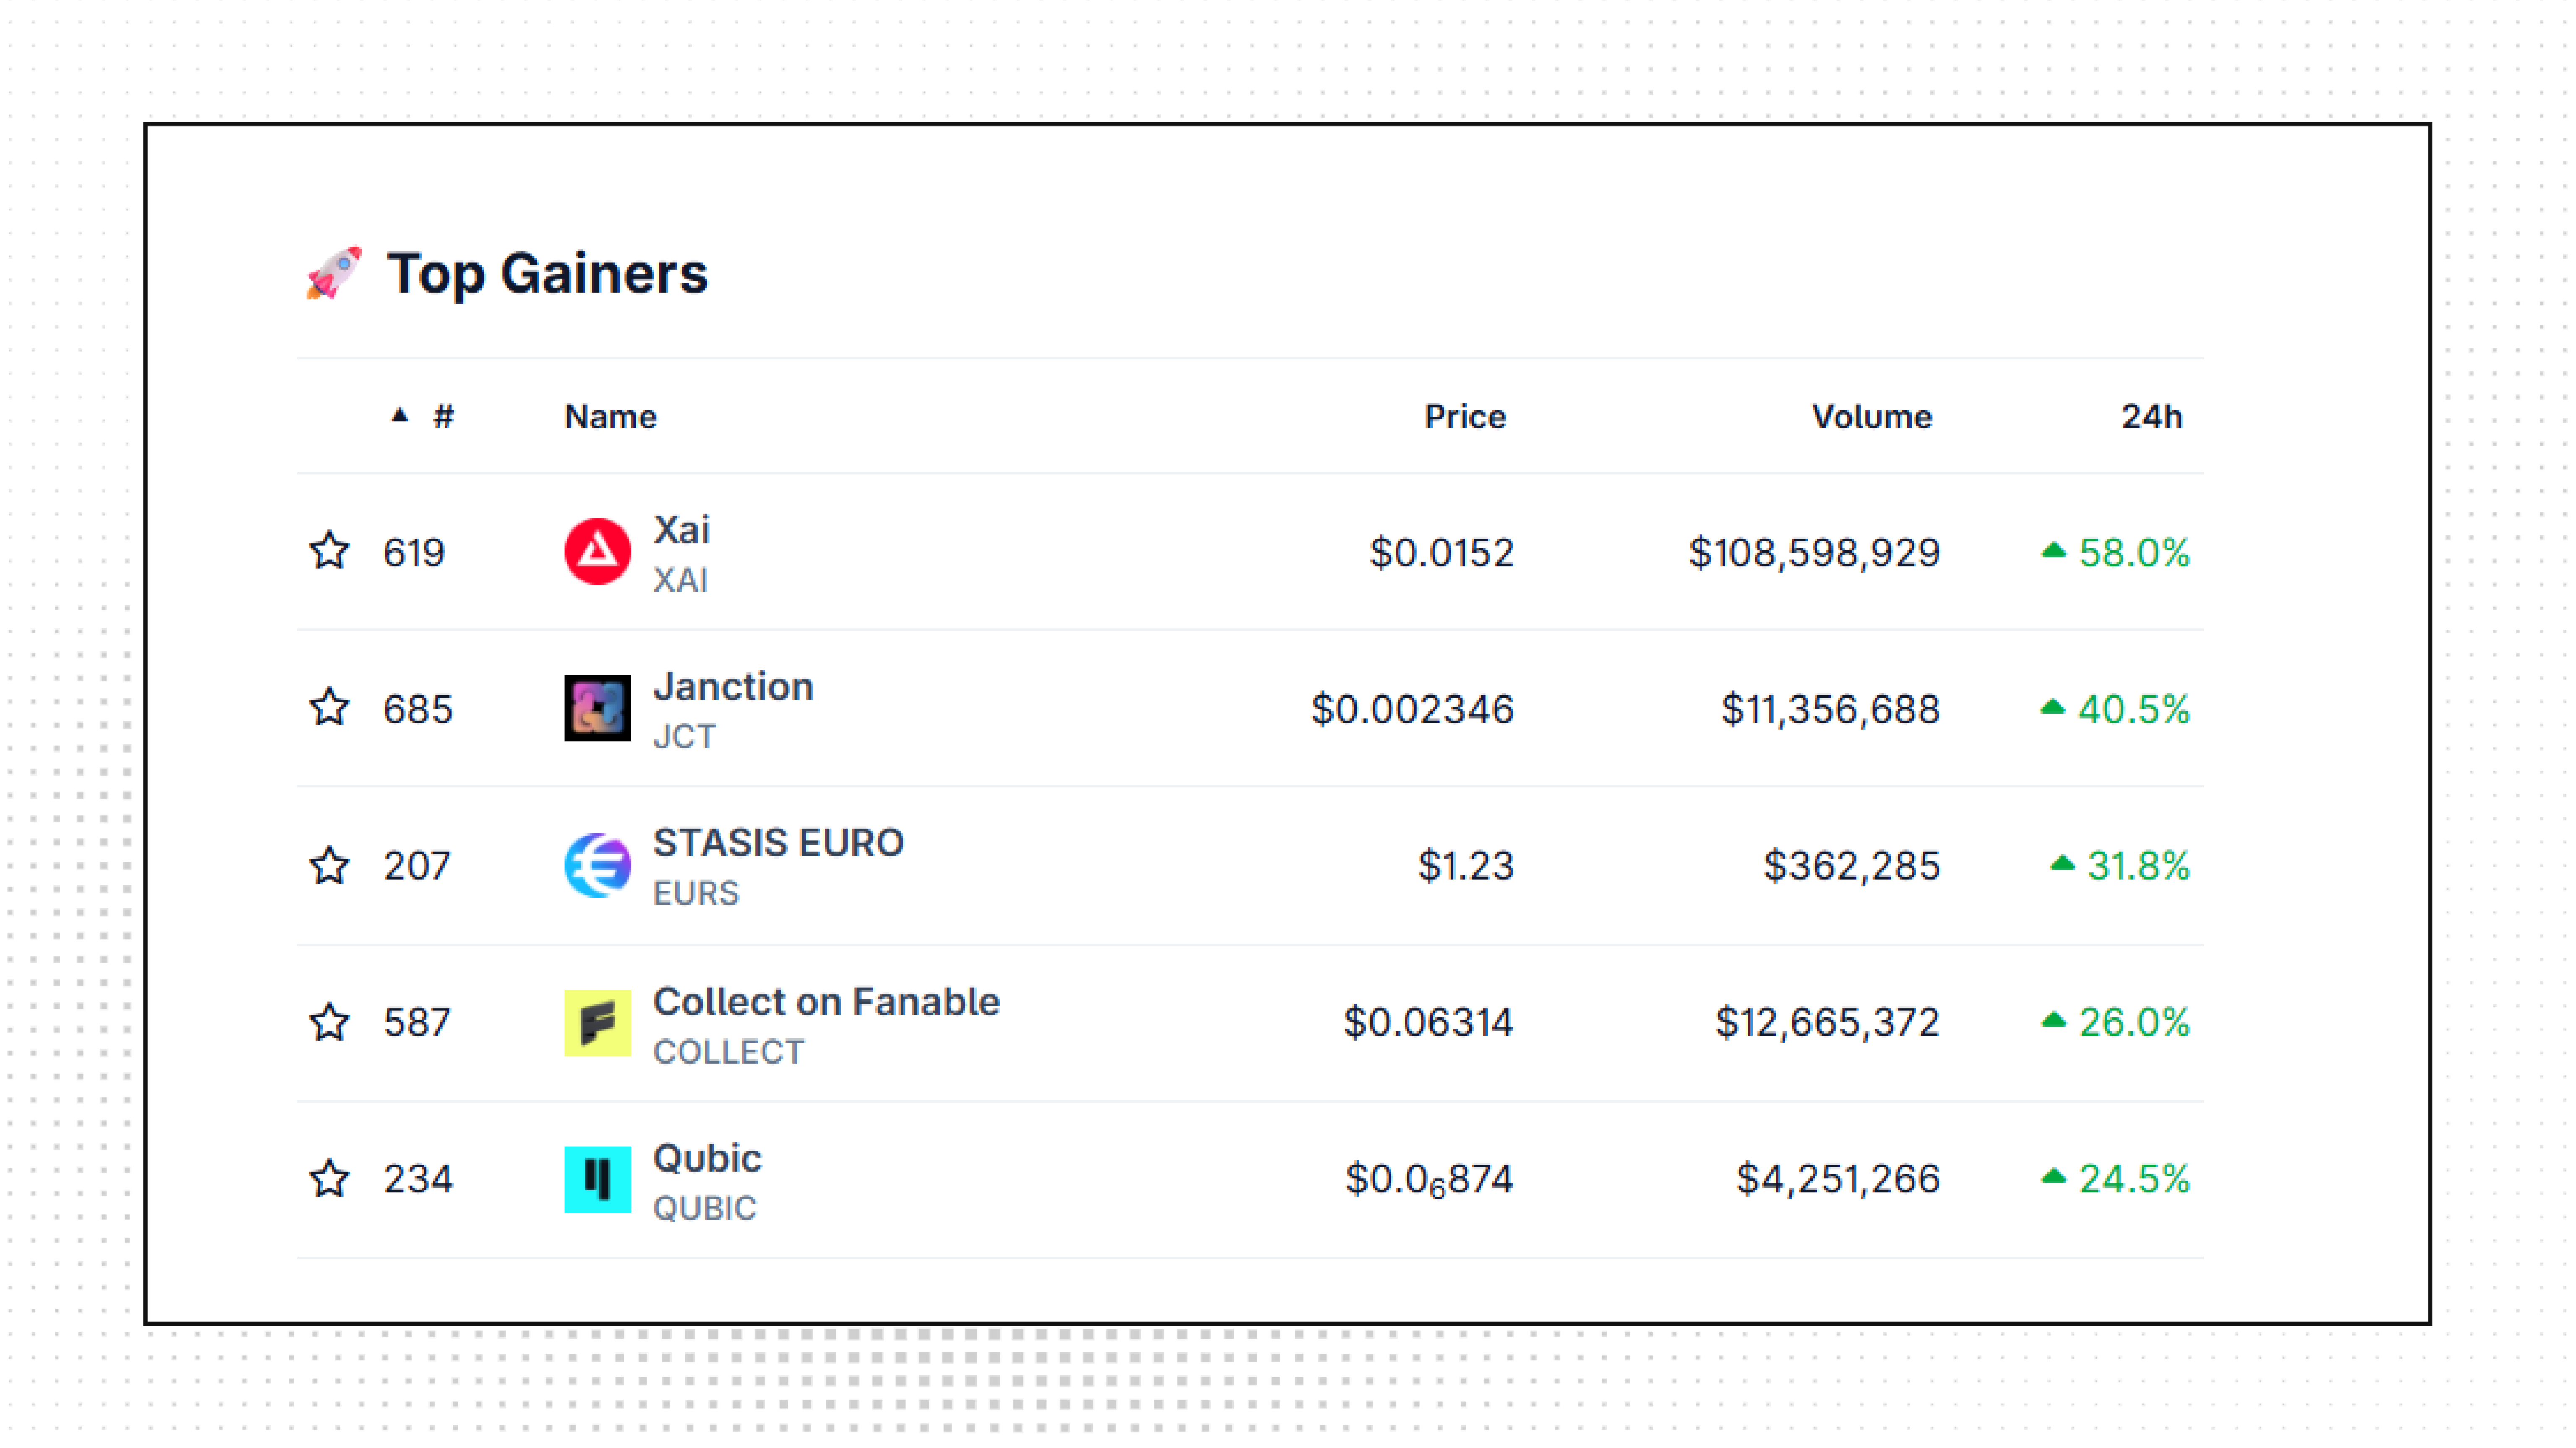2576x1448 pixels.
Task: Click the Janction coin logo
Action: (x=597, y=708)
